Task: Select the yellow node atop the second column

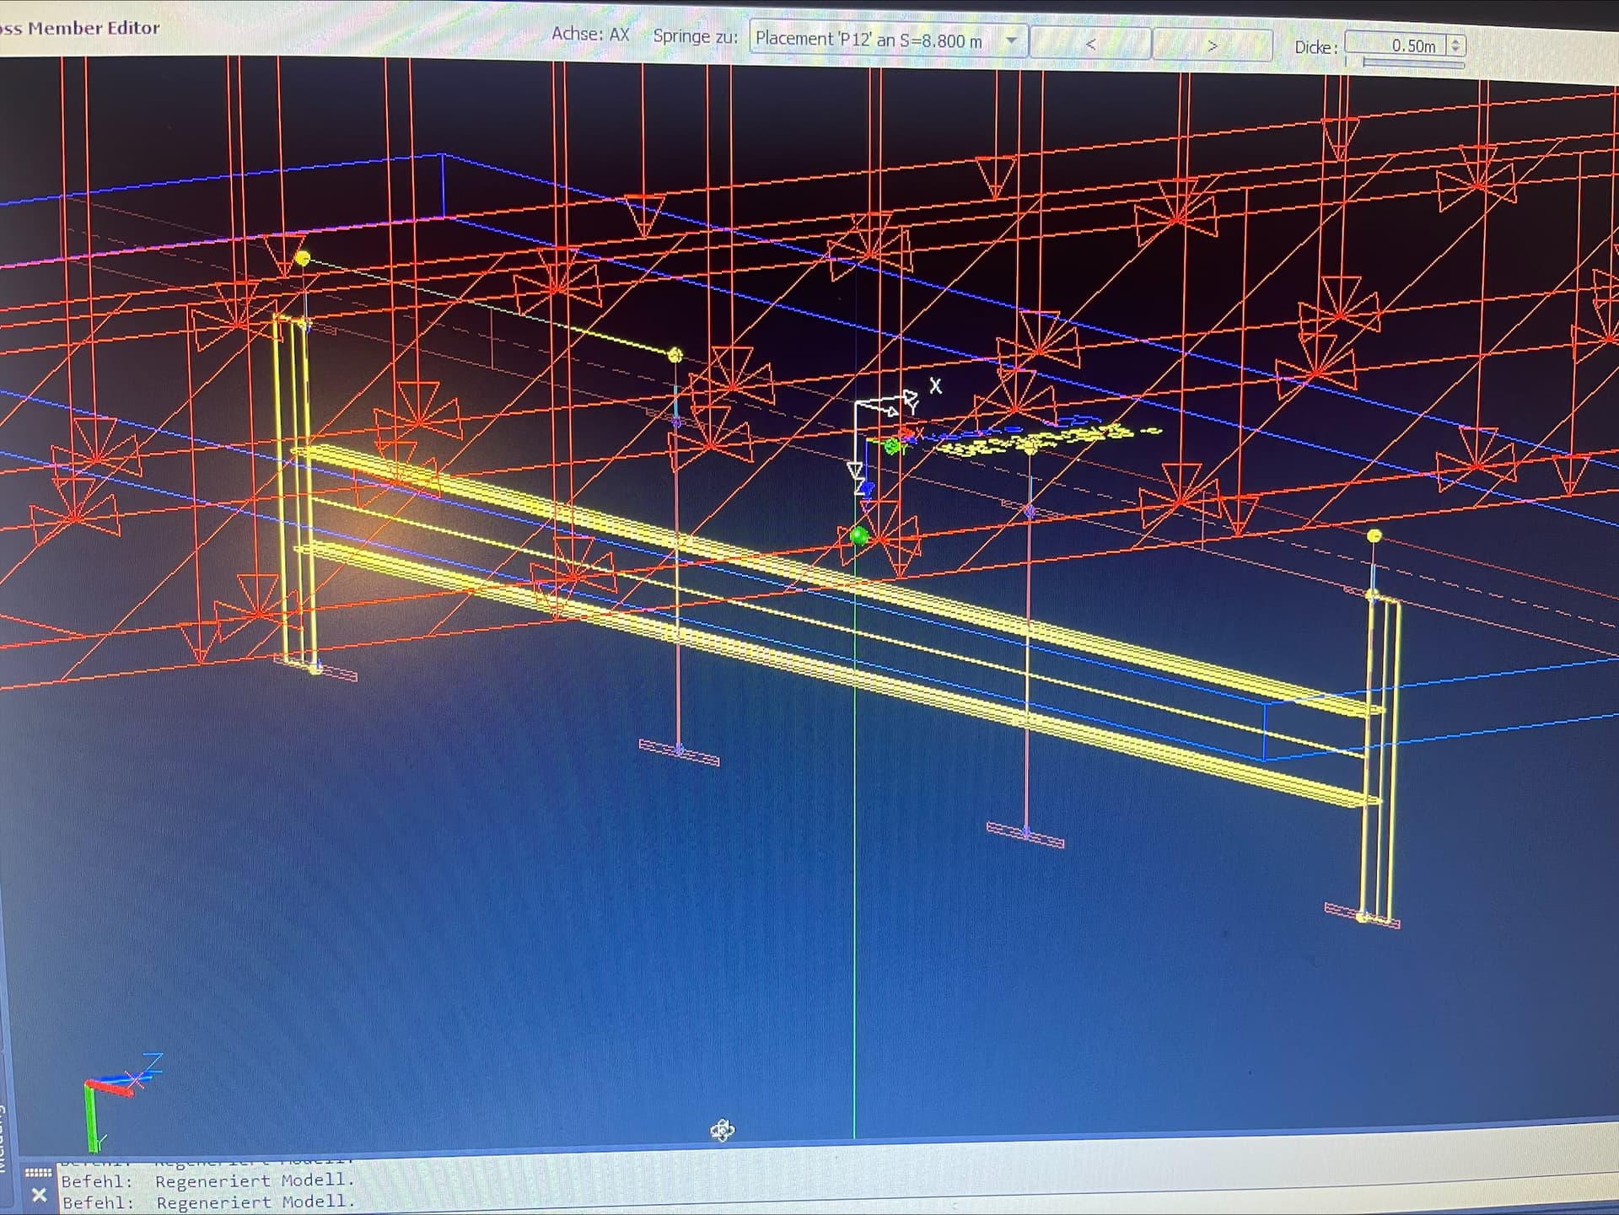Action: click(x=675, y=355)
